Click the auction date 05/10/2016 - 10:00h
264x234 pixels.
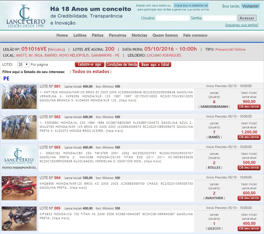pos(171,49)
